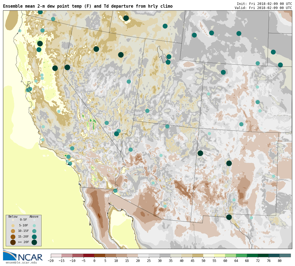Select the 'Below' legend column header

(x=13, y=217)
